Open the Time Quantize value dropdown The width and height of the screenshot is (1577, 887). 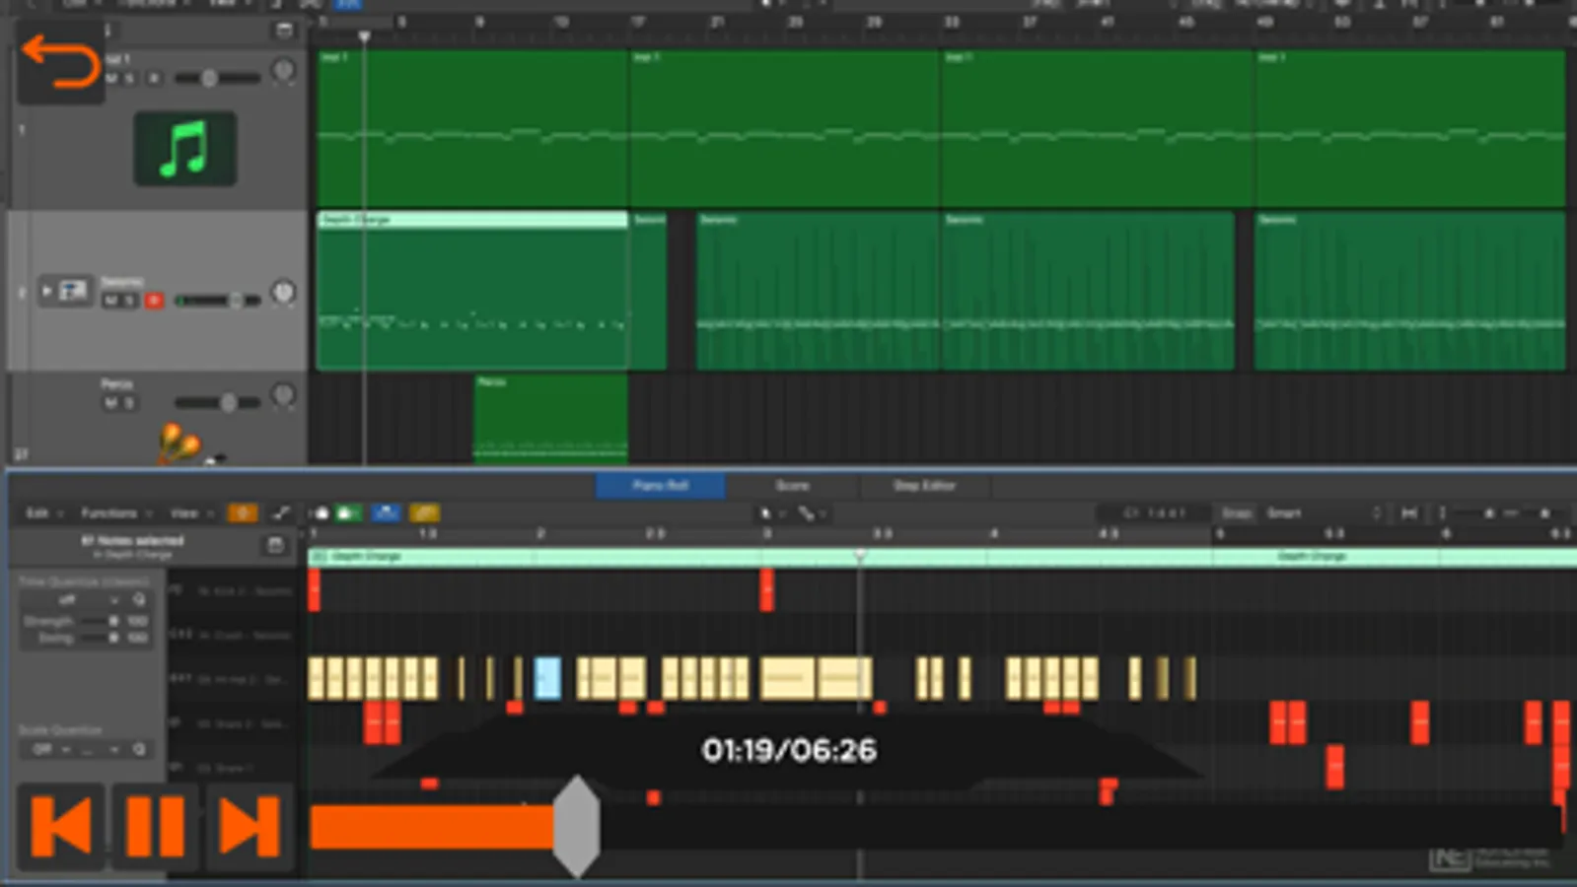click(74, 599)
